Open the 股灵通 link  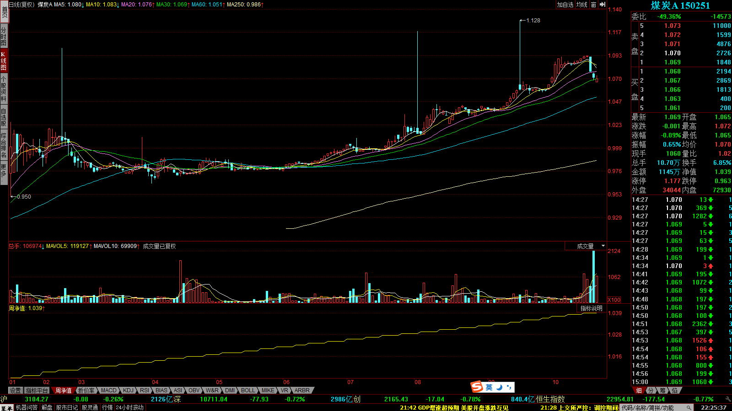click(x=90, y=407)
